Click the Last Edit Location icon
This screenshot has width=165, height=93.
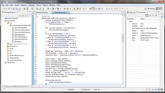(117, 9)
